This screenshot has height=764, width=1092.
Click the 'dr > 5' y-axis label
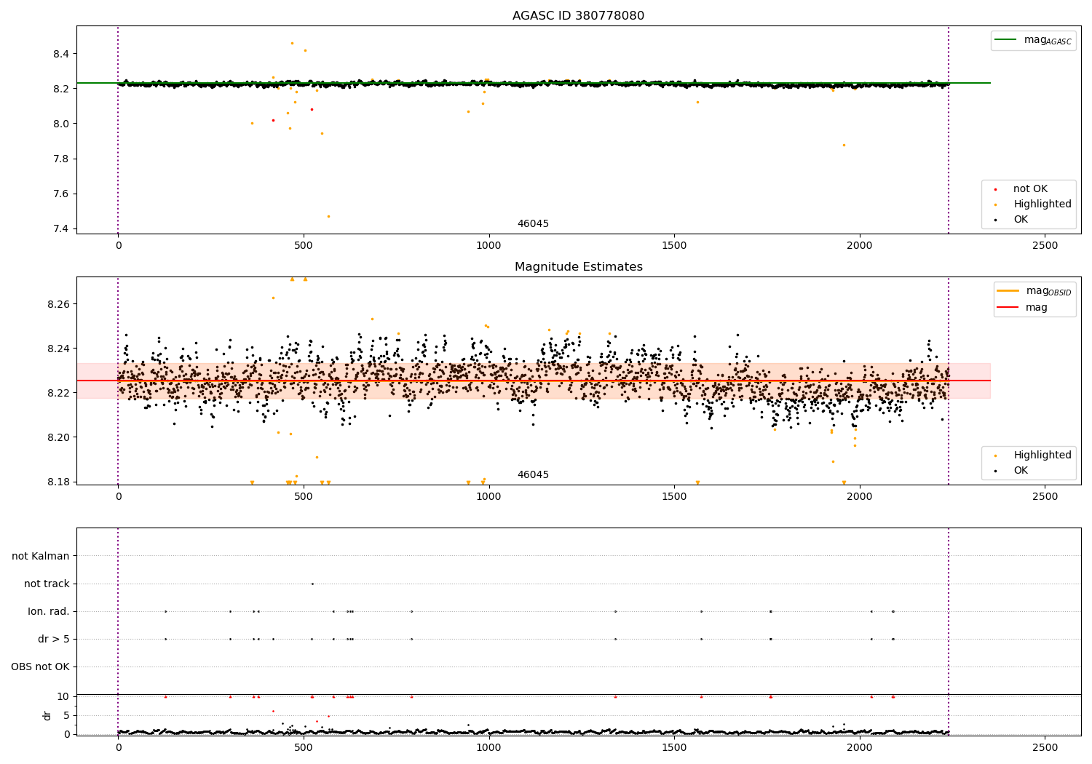tap(54, 640)
